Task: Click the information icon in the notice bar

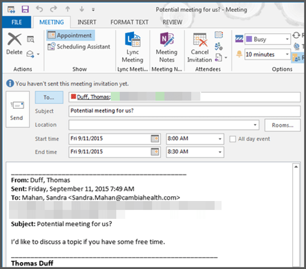Action: (10, 83)
